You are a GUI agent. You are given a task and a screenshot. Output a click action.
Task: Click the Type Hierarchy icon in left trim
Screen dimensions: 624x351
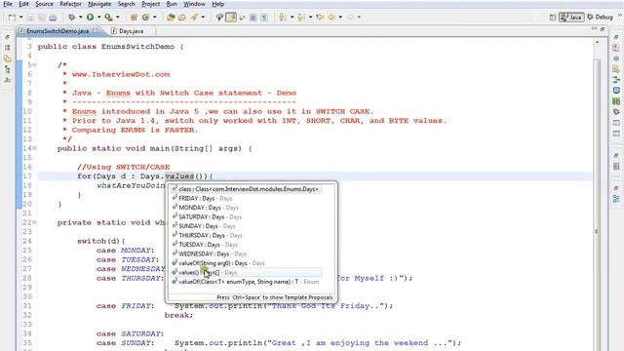point(7,69)
